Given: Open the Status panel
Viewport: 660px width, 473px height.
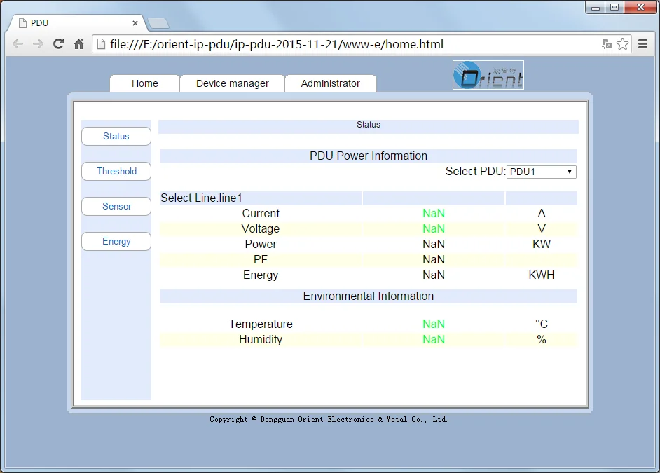Looking at the screenshot, I should point(116,136).
